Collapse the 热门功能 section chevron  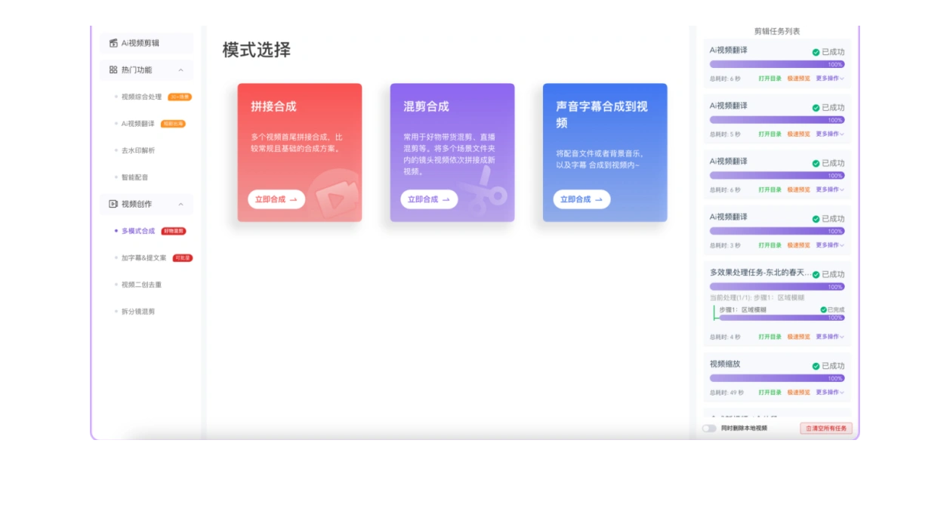click(180, 70)
